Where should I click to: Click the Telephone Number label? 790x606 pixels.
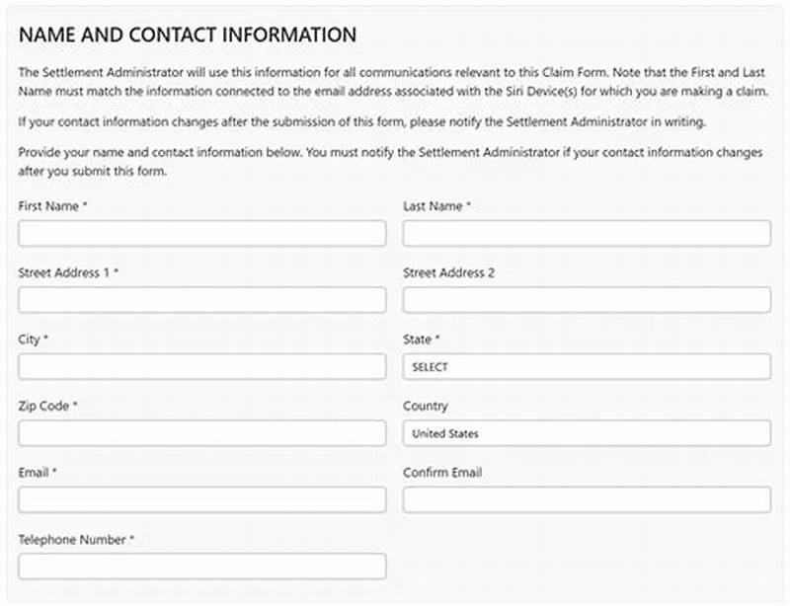pos(69,540)
